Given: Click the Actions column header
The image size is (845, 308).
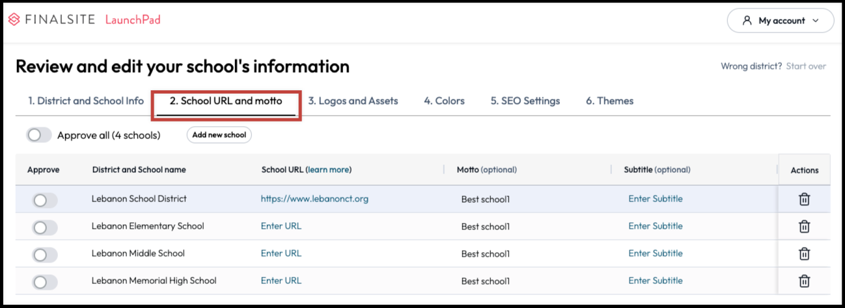Looking at the screenshot, I should [805, 170].
